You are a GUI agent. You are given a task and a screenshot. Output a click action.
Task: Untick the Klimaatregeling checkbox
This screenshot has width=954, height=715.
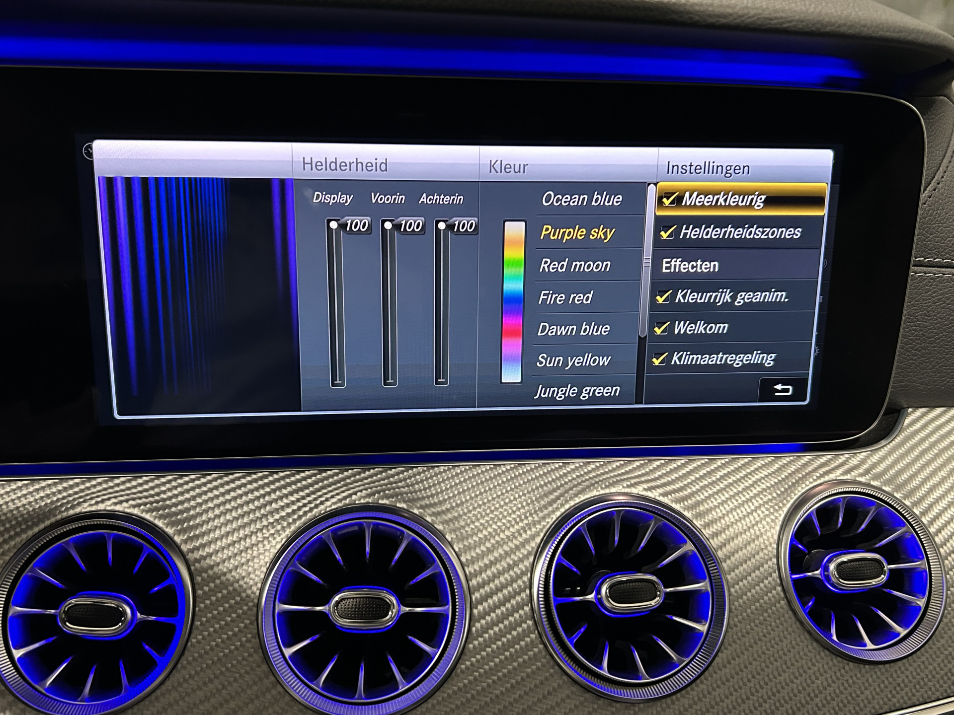pos(659,358)
